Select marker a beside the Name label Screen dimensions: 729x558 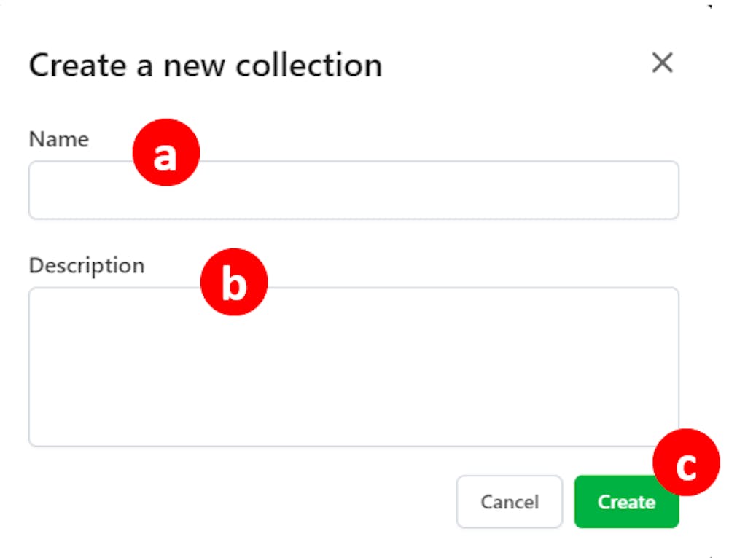tap(165, 152)
